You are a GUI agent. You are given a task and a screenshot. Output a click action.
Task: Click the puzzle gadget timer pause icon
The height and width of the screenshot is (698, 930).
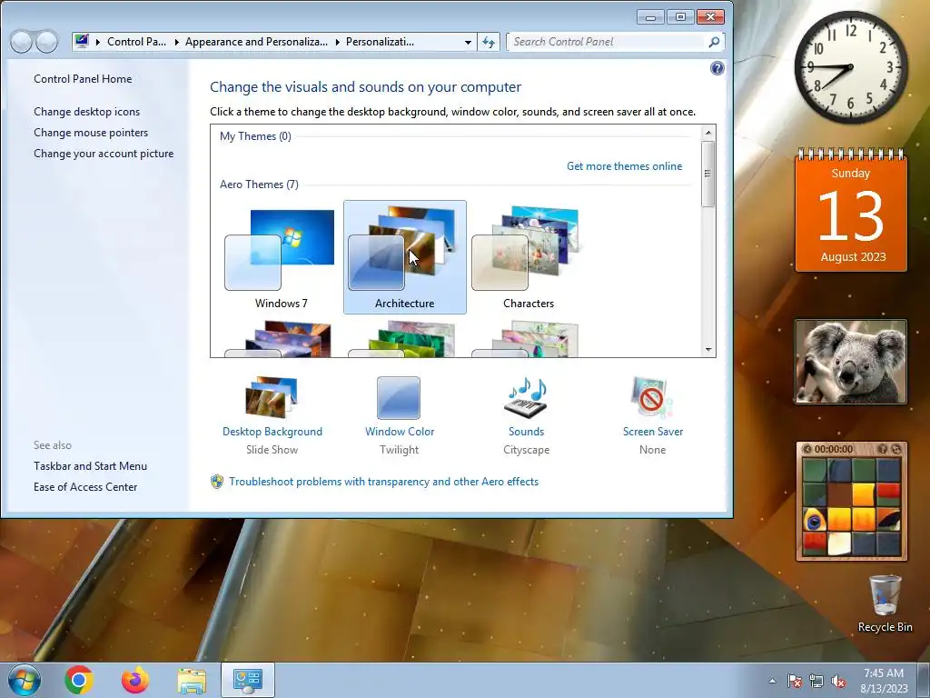click(x=806, y=449)
